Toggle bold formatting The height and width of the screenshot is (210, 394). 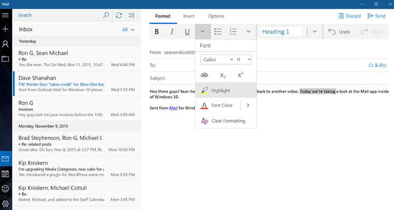(157, 32)
